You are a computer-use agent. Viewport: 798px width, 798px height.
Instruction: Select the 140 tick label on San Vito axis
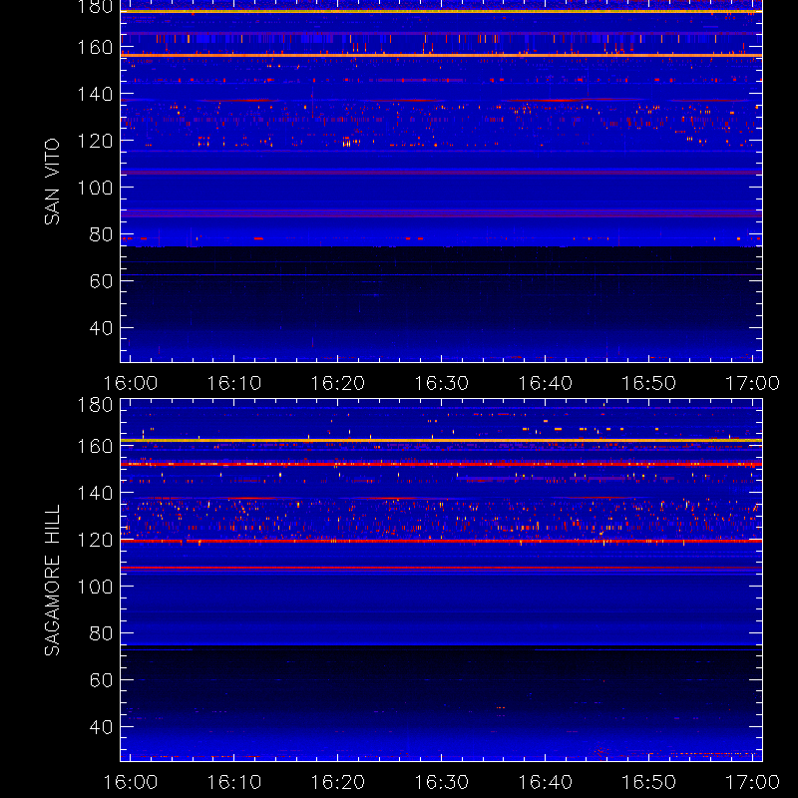[x=95, y=94]
